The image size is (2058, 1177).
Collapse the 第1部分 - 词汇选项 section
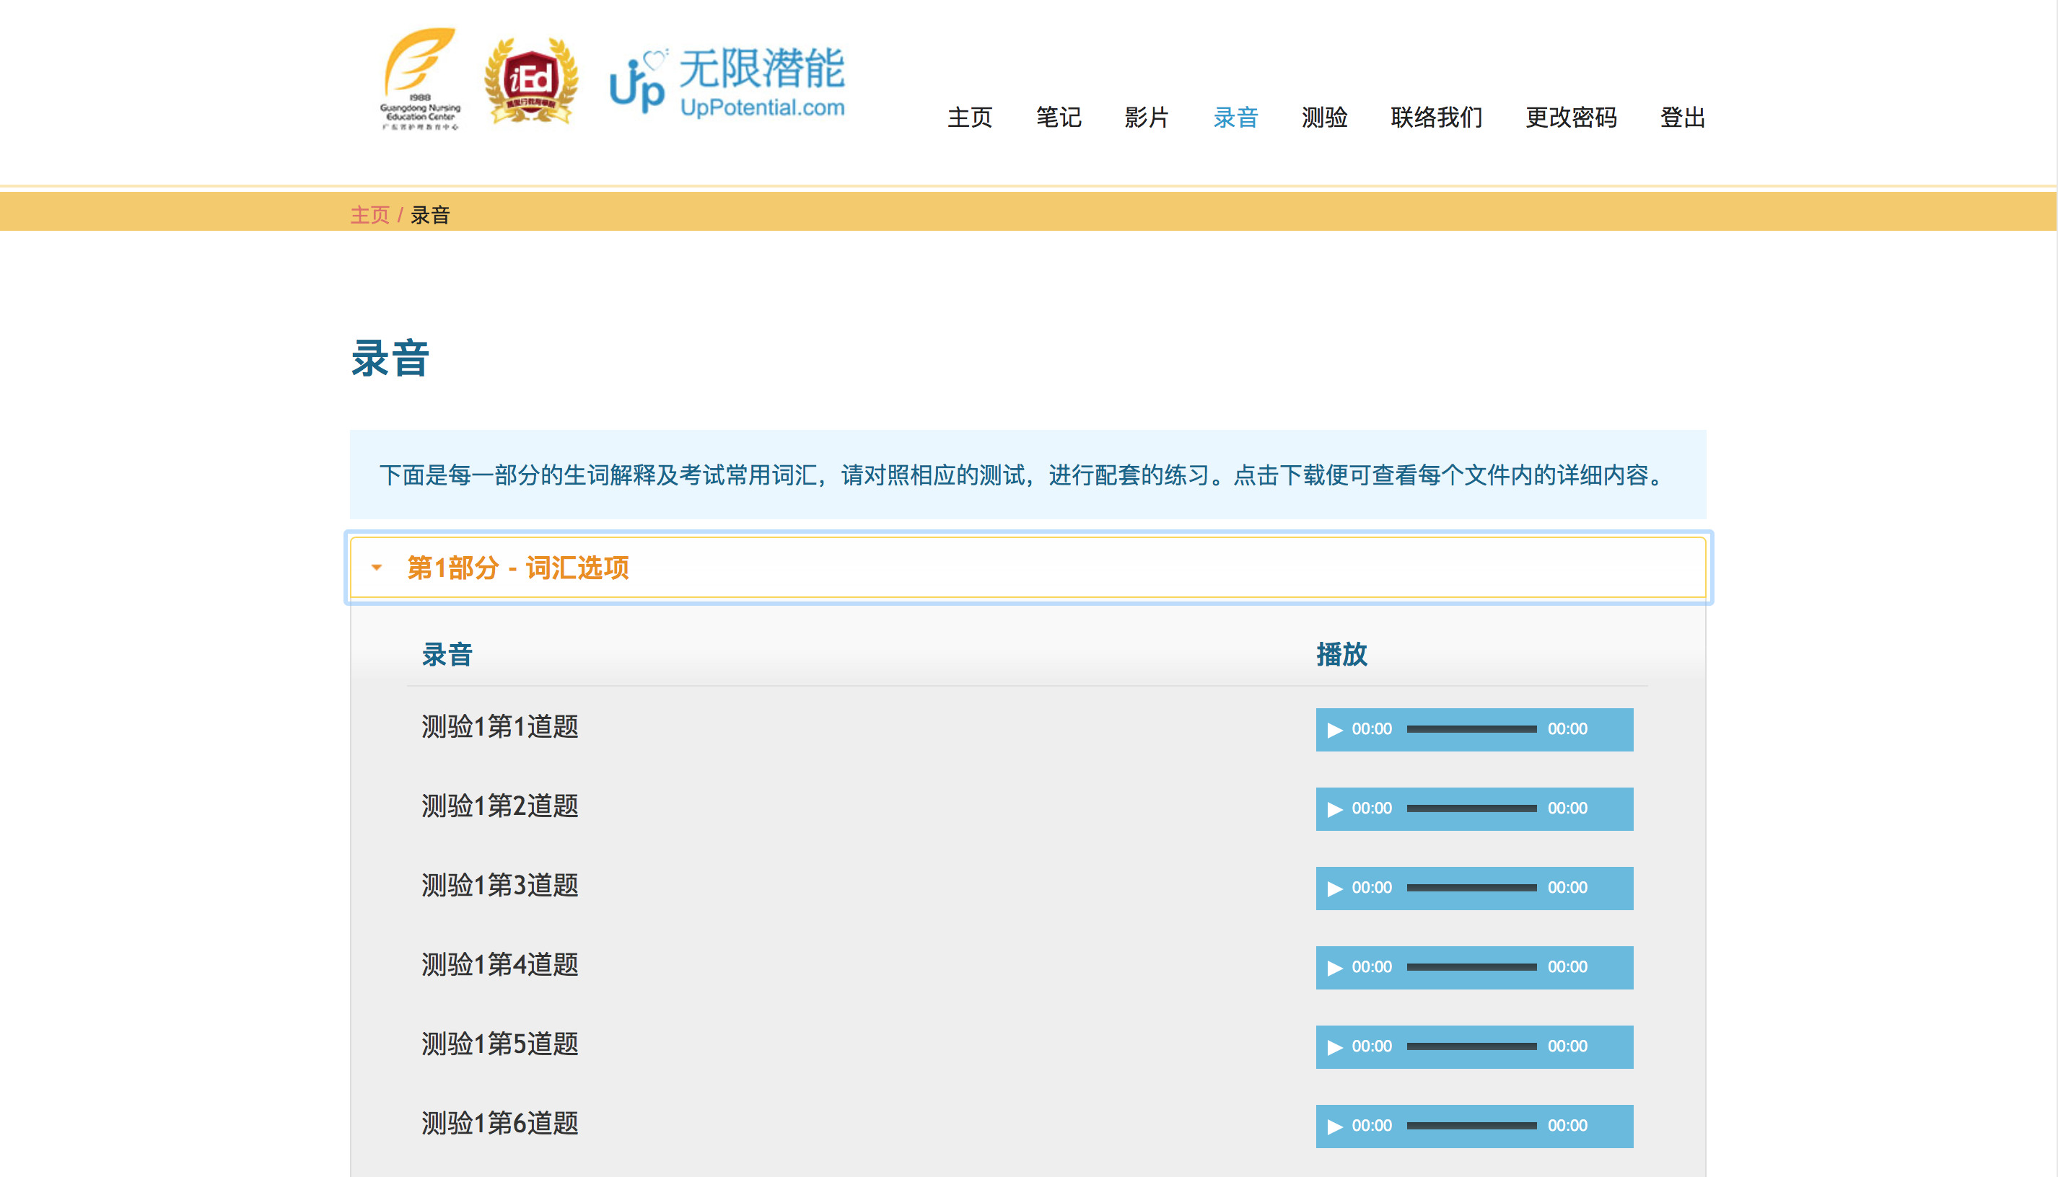point(517,568)
